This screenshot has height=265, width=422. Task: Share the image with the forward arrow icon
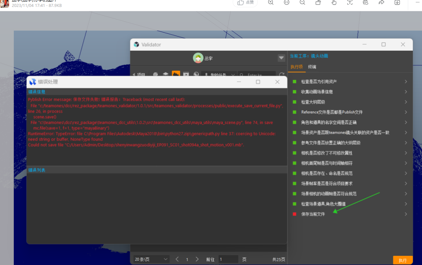381,2
